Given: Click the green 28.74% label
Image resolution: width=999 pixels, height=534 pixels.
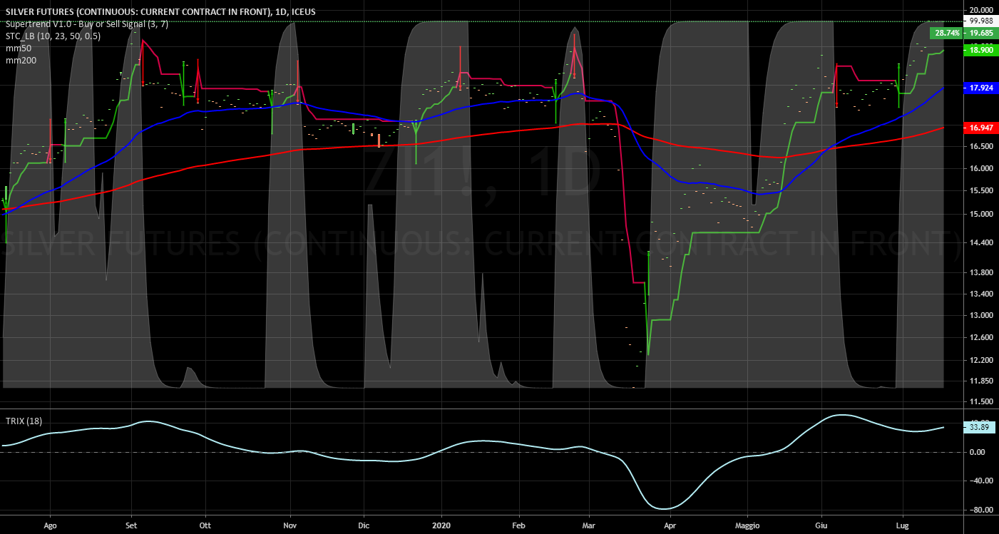Looking at the screenshot, I should [x=946, y=33].
